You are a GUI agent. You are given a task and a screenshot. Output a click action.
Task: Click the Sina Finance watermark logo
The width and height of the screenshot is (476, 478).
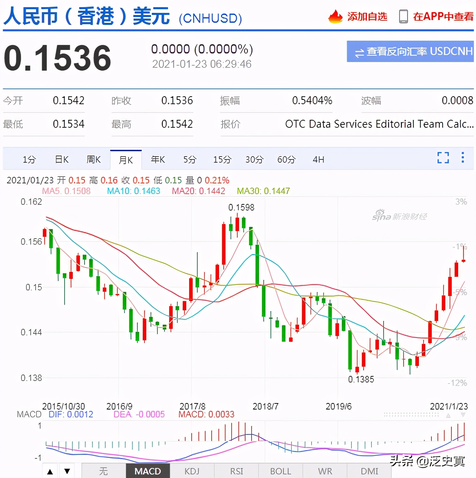[x=399, y=216]
